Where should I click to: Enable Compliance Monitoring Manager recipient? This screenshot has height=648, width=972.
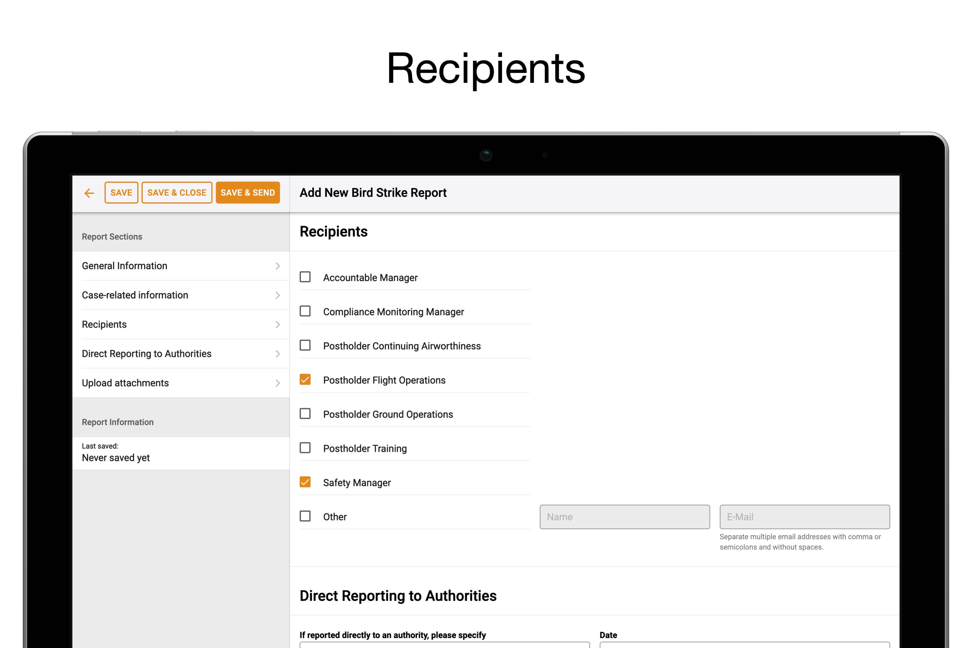[305, 311]
